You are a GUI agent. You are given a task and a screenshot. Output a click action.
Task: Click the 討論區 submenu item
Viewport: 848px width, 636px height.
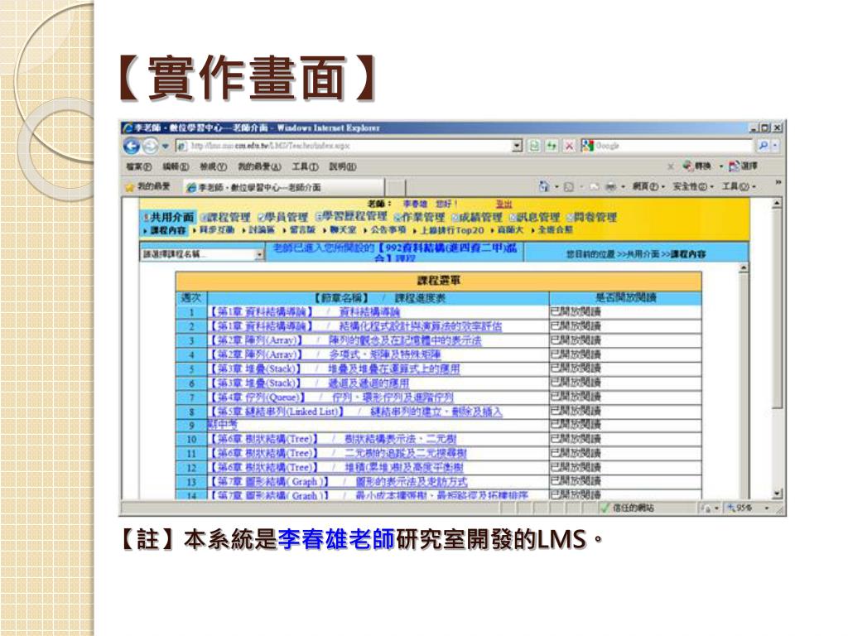(262, 230)
